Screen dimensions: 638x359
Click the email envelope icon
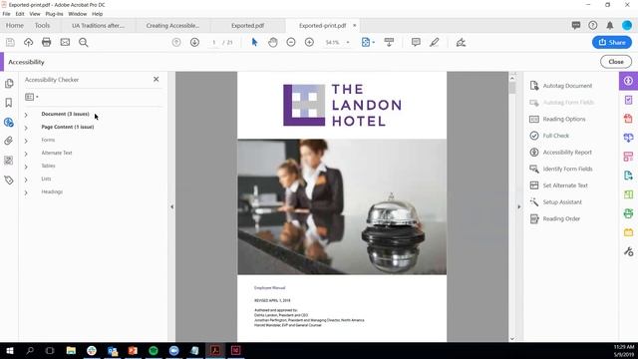click(x=65, y=42)
